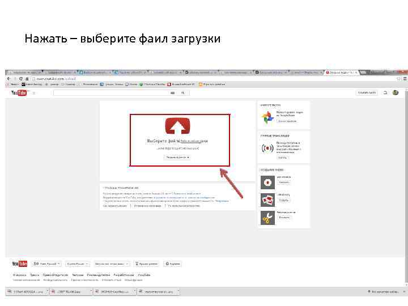The width and height of the screenshot is (408, 306).
Task: Open the safe mode dropdown in the footer
Action: (112, 264)
